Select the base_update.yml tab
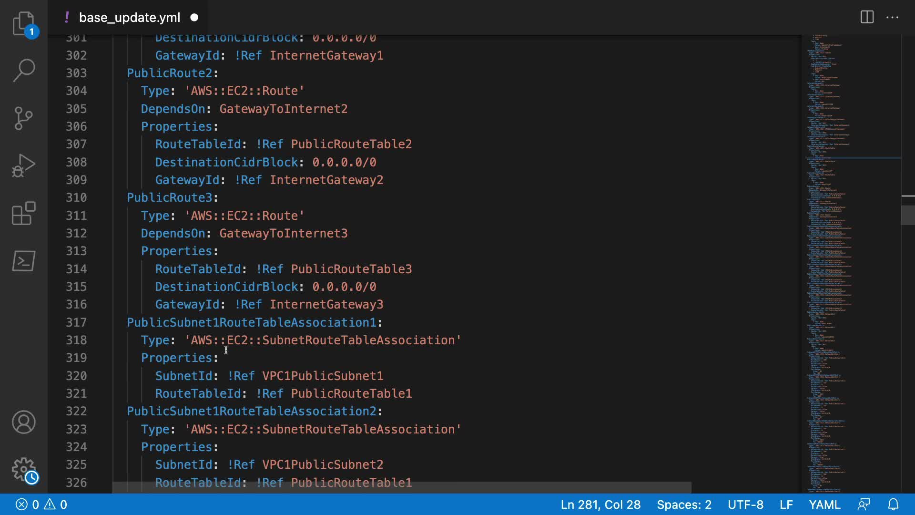This screenshot has width=915, height=515. click(129, 18)
